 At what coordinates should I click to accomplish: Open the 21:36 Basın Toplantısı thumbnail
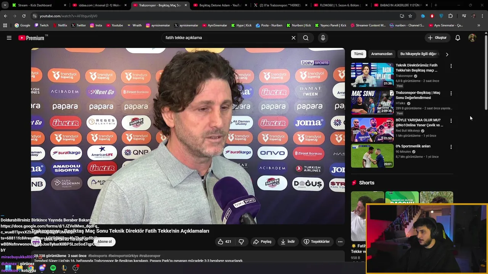point(372,75)
